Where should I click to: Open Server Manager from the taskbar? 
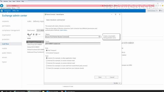coord(70,91)
